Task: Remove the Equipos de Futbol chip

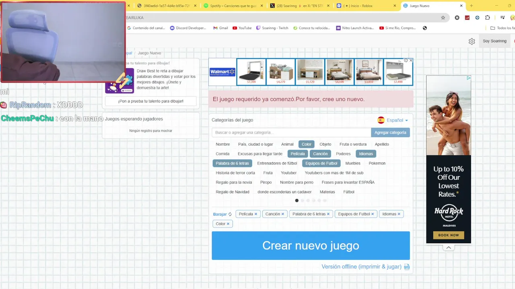Action: 372,214
